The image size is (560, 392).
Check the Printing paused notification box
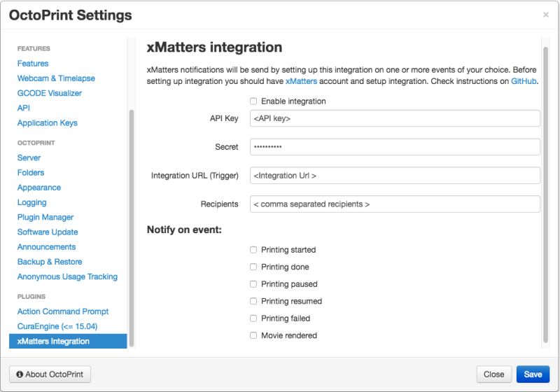point(253,283)
